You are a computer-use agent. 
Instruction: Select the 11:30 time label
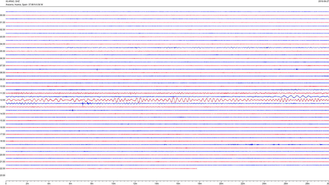(2, 93)
